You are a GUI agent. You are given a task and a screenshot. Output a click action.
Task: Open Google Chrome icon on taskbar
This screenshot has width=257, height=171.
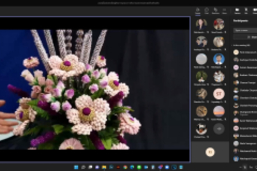125,167
